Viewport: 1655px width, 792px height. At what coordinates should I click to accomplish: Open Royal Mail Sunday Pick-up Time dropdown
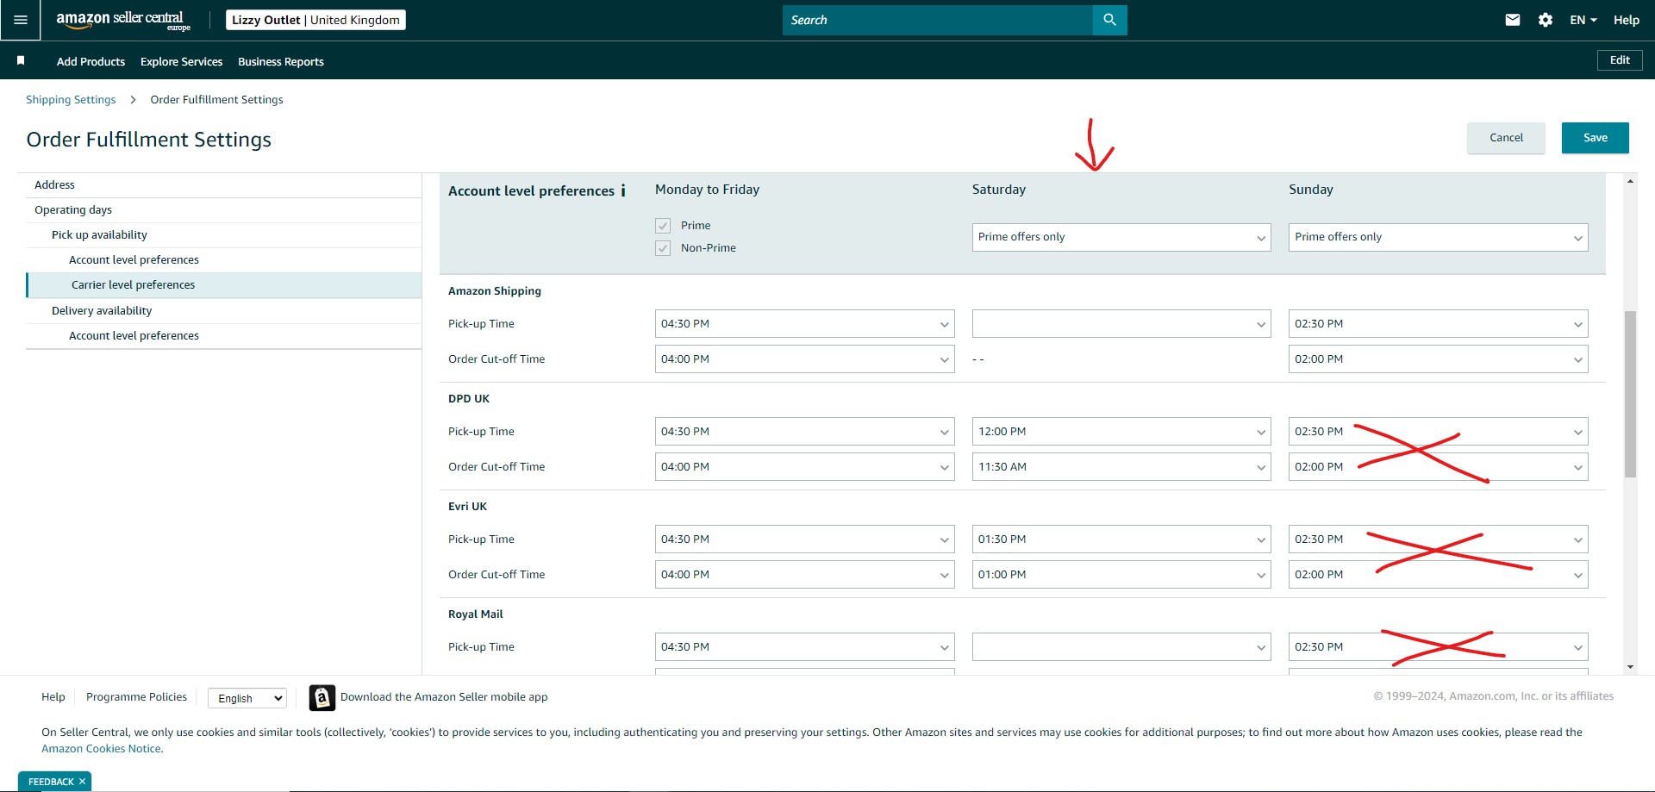1438,647
